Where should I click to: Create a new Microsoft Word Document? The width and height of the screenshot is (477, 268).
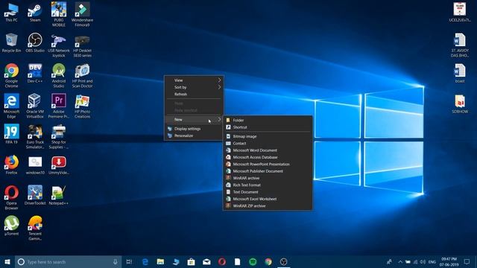pos(268,150)
